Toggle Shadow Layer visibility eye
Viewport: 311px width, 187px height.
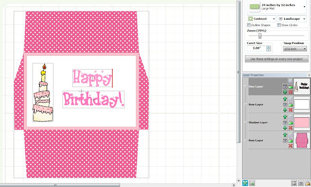point(285,123)
